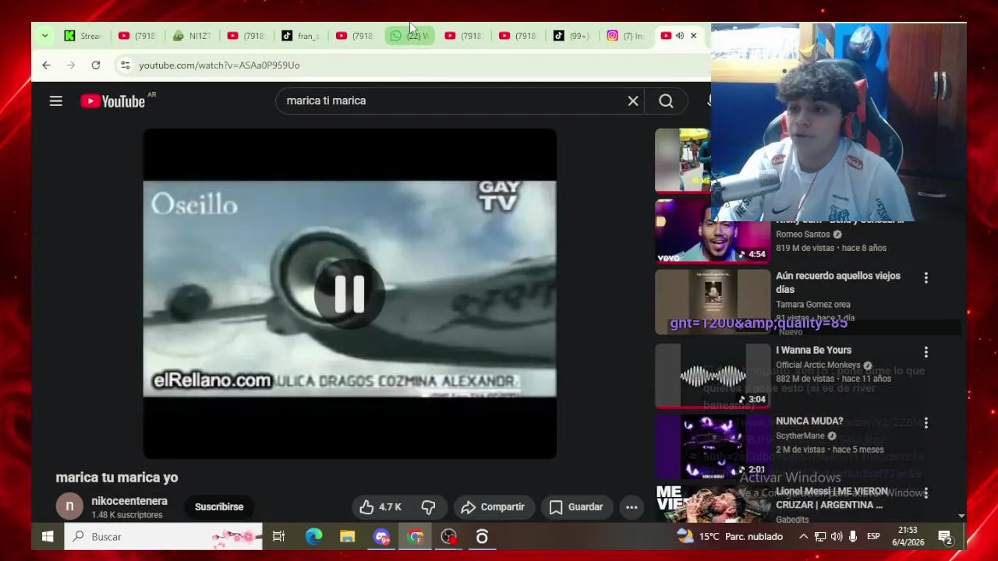Open the Tamara Gomez orea channel
Viewport: 998px width, 561px height.
click(x=813, y=305)
